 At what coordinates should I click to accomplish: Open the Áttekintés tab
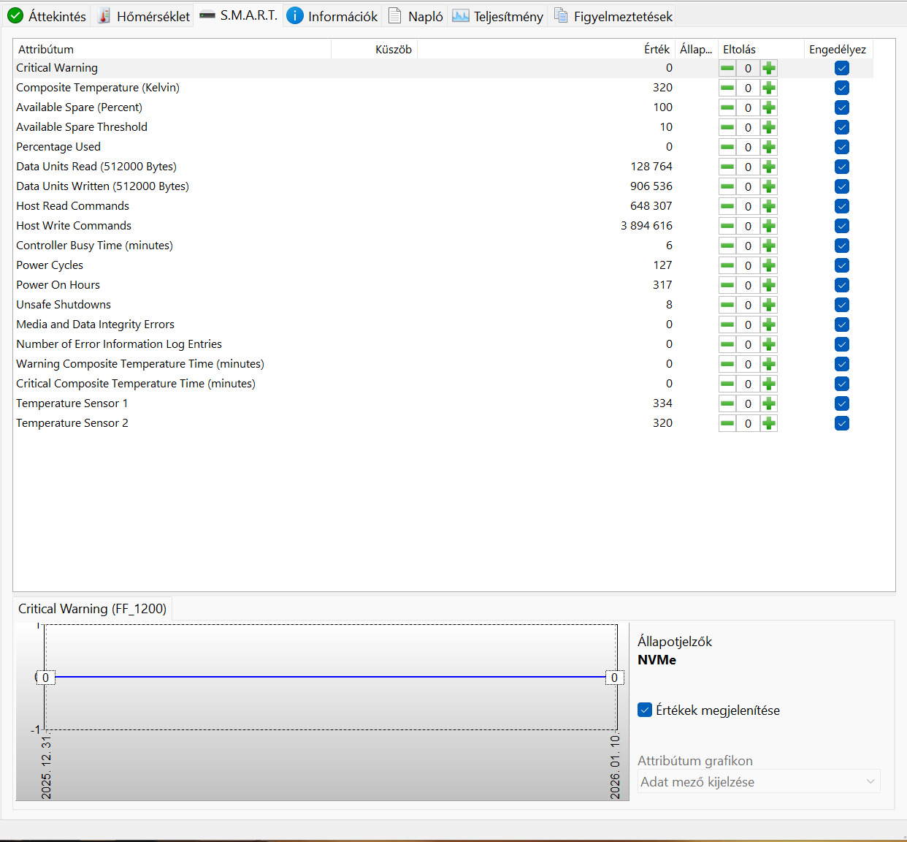point(47,16)
